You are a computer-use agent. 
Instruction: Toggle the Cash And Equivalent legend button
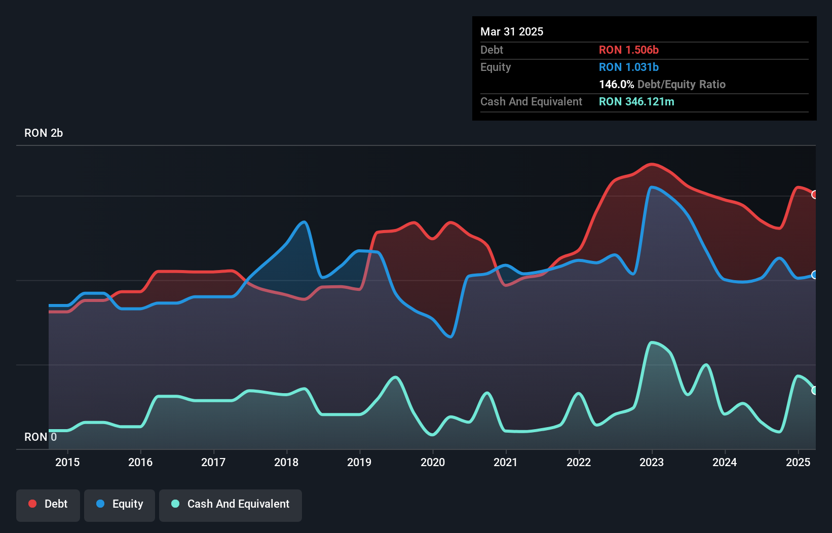click(x=231, y=505)
